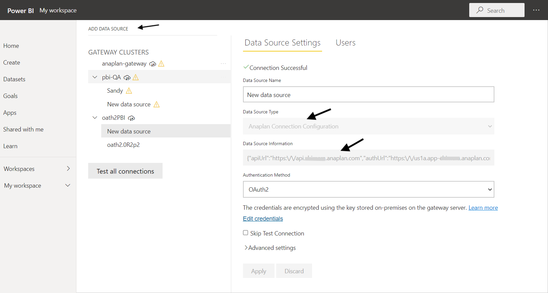This screenshot has width=548, height=293.
Task: Click the magnifier icon in Search box
Action: [x=480, y=10]
